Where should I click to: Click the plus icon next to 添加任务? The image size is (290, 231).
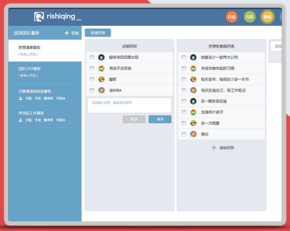(x=214, y=148)
